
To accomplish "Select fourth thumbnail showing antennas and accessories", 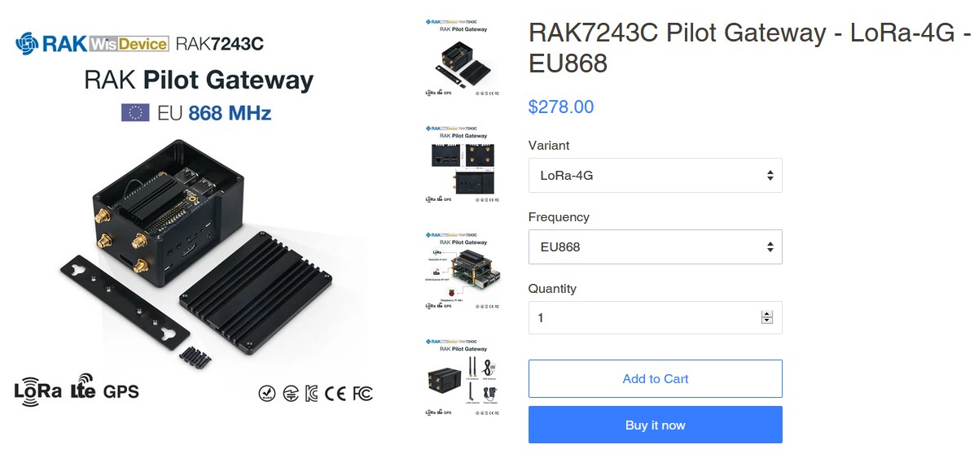I will [463, 377].
